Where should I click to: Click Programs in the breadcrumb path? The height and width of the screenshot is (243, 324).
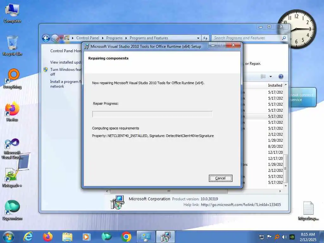pyautogui.click(x=114, y=38)
